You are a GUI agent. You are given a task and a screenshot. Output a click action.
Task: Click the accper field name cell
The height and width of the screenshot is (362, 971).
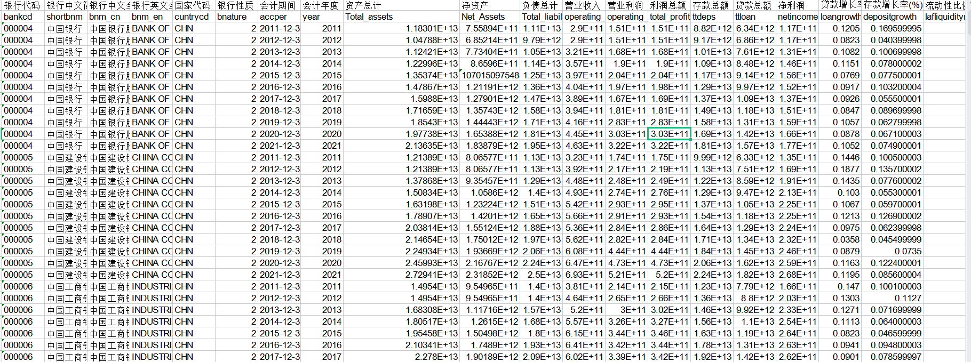click(280, 17)
